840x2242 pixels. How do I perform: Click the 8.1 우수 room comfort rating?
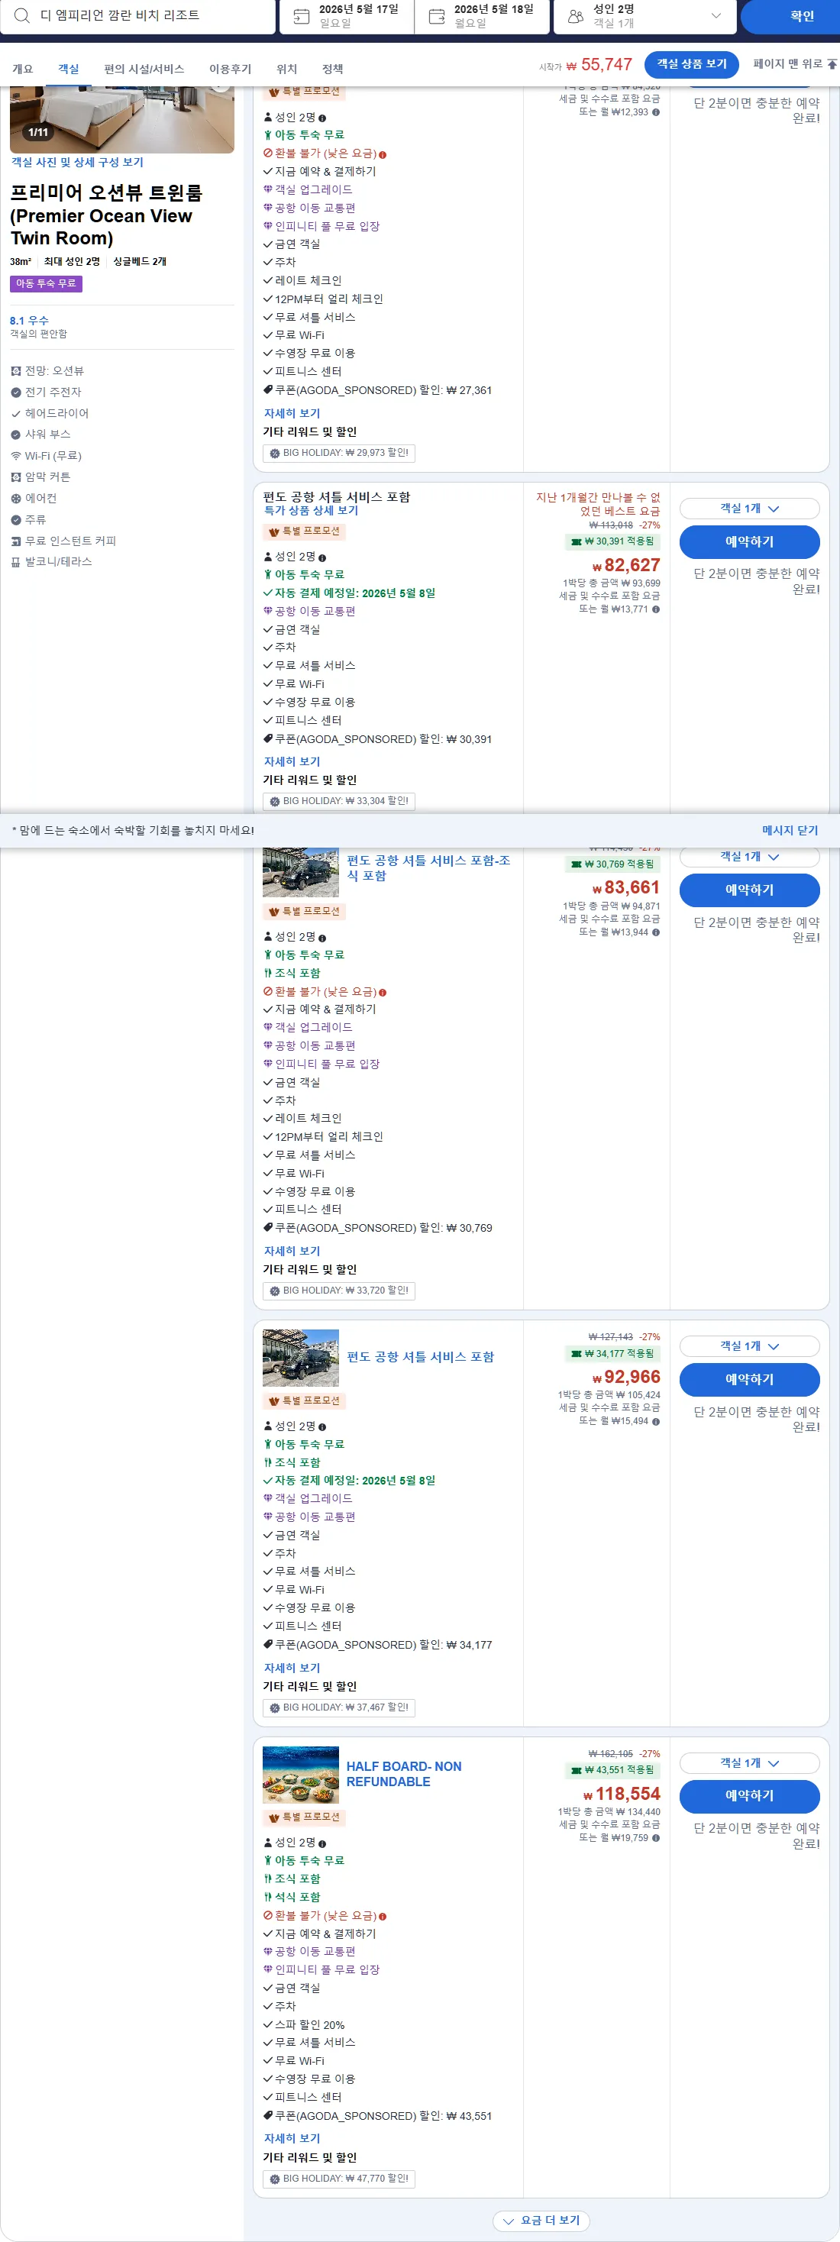(30, 320)
